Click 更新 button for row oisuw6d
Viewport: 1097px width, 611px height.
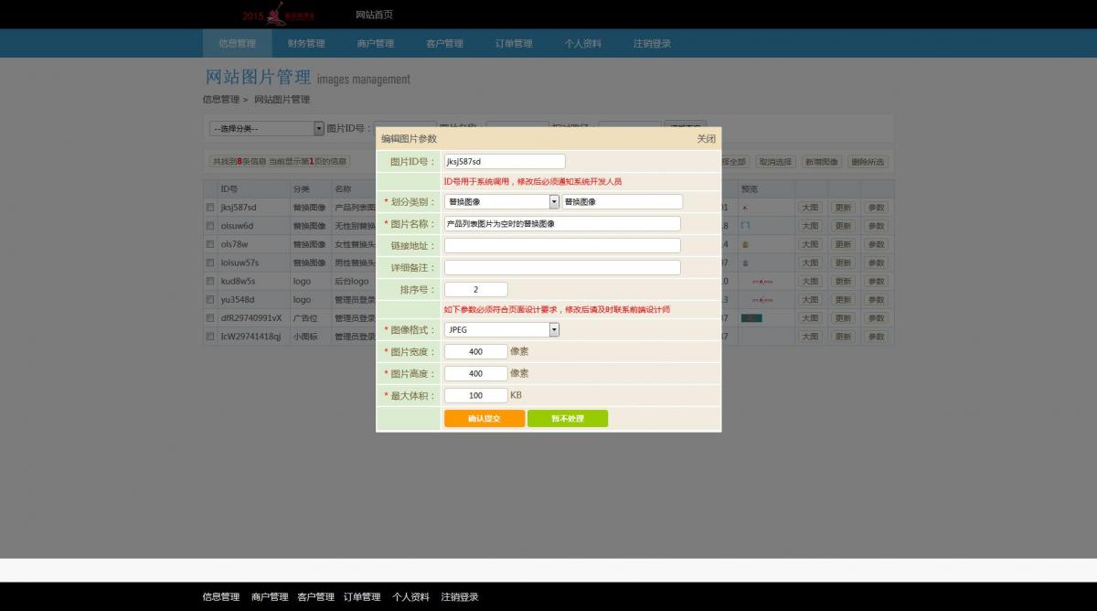coord(843,226)
